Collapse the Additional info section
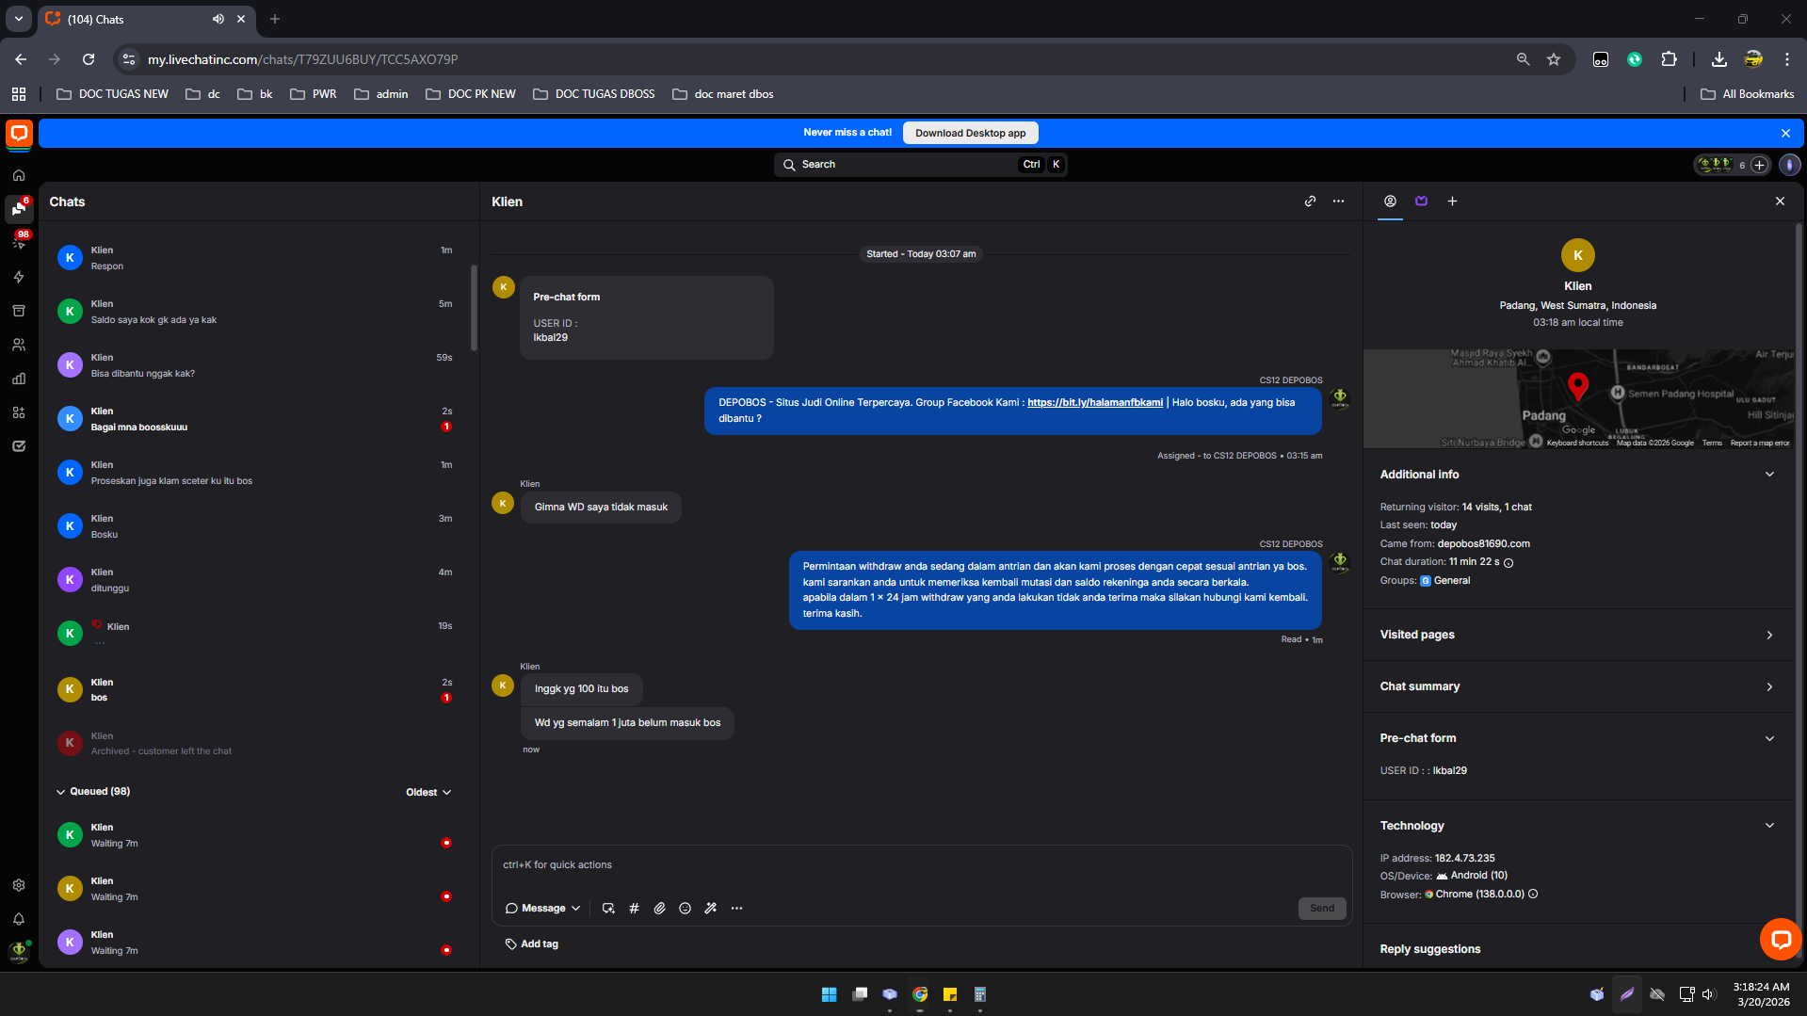 1769,475
